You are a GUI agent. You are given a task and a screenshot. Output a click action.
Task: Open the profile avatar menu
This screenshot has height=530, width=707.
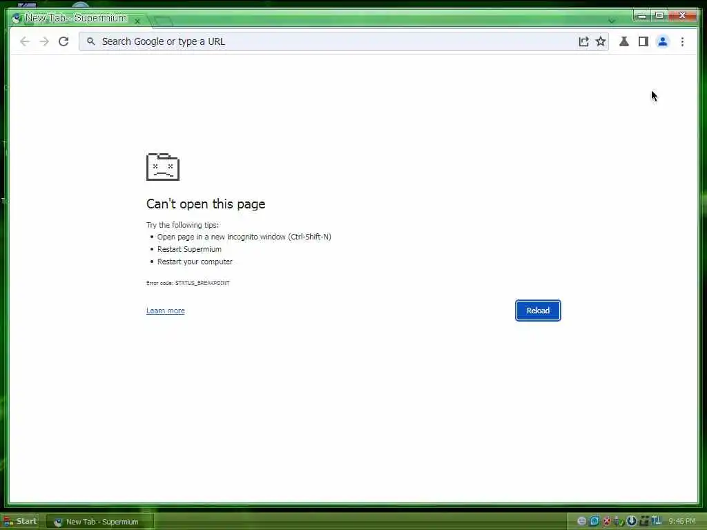coord(662,41)
